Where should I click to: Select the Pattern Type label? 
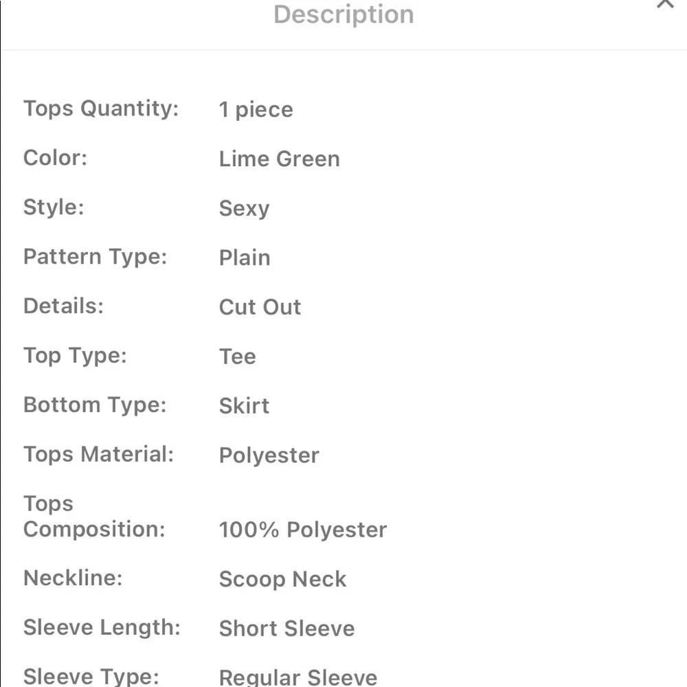[95, 257]
